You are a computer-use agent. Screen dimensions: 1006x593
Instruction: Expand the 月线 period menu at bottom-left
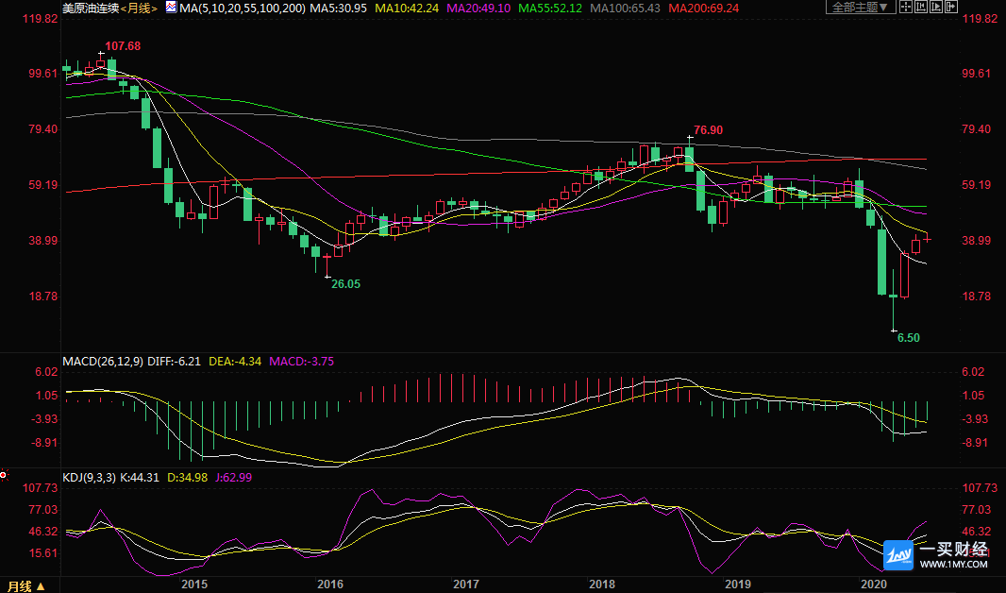click(26, 586)
